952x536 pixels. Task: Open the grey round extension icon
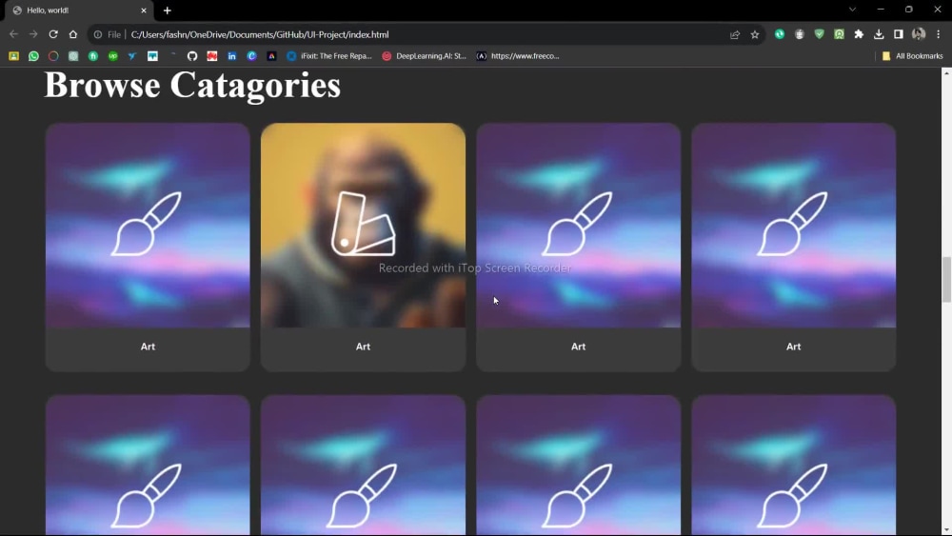[800, 34]
